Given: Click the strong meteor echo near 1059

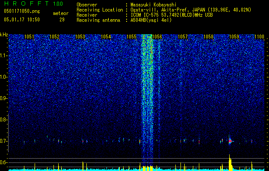Looking at the screenshot, I should click(230, 141).
